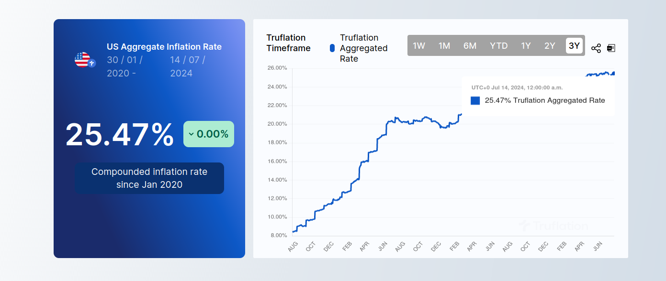
Task: Click the 8.00% y-axis label
Action: pyautogui.click(x=278, y=236)
